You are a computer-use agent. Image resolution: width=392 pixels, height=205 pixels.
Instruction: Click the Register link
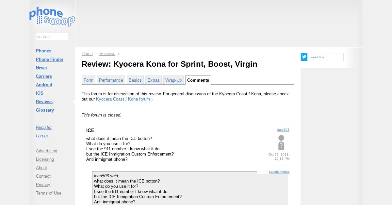point(44,127)
